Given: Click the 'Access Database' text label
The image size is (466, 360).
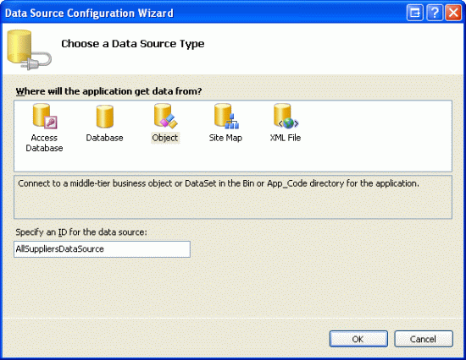Looking at the screenshot, I should click(x=44, y=143).
